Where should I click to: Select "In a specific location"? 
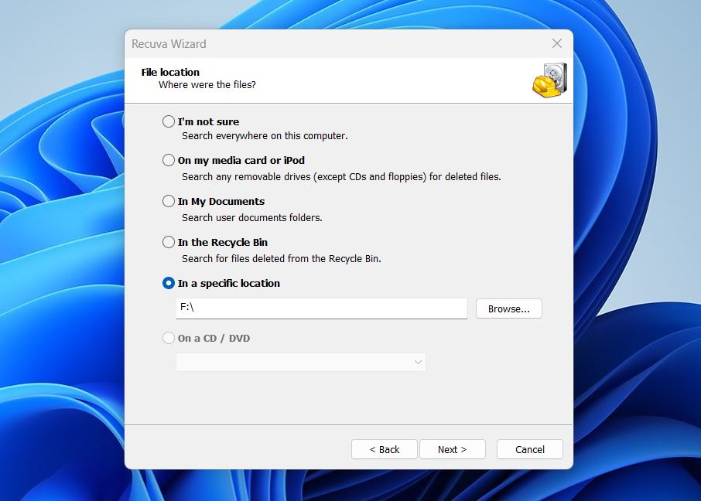168,283
